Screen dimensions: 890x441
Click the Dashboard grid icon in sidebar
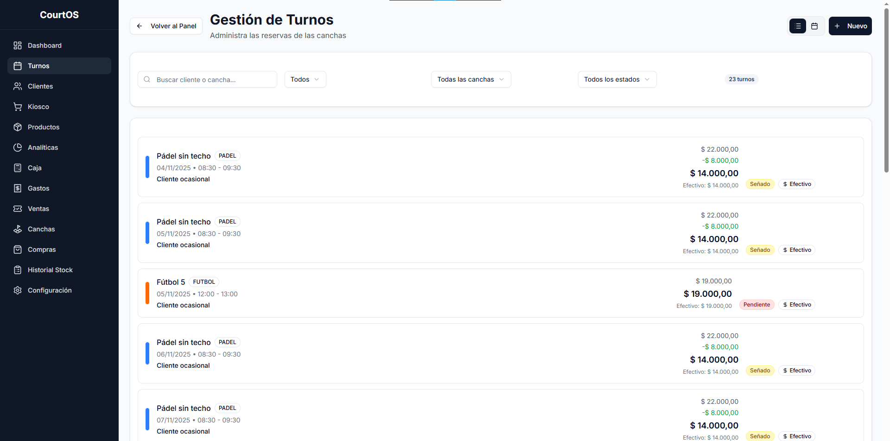click(18, 45)
